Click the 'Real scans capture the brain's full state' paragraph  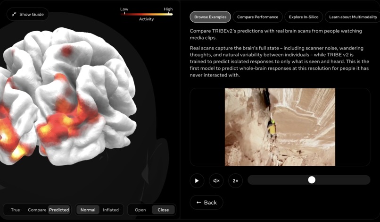point(279,61)
